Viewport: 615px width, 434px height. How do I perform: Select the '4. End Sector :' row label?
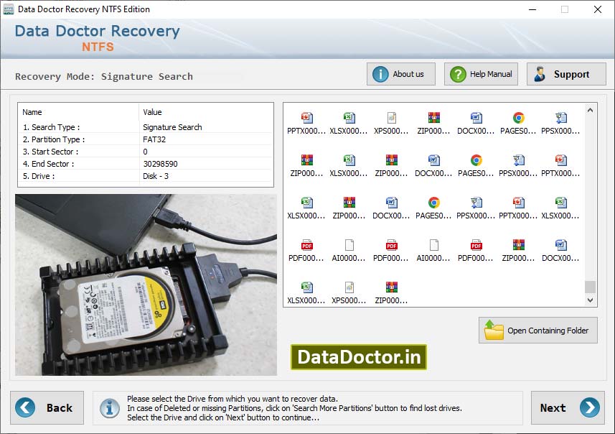[48, 164]
